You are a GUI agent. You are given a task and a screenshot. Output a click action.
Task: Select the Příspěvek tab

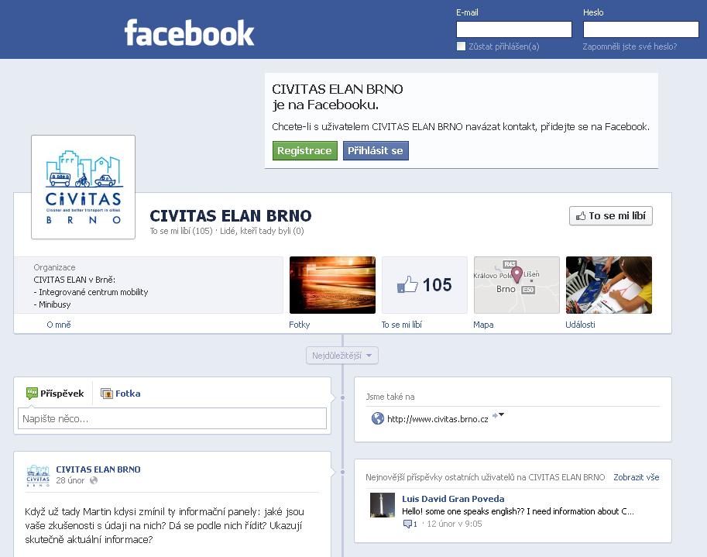pyautogui.click(x=55, y=394)
